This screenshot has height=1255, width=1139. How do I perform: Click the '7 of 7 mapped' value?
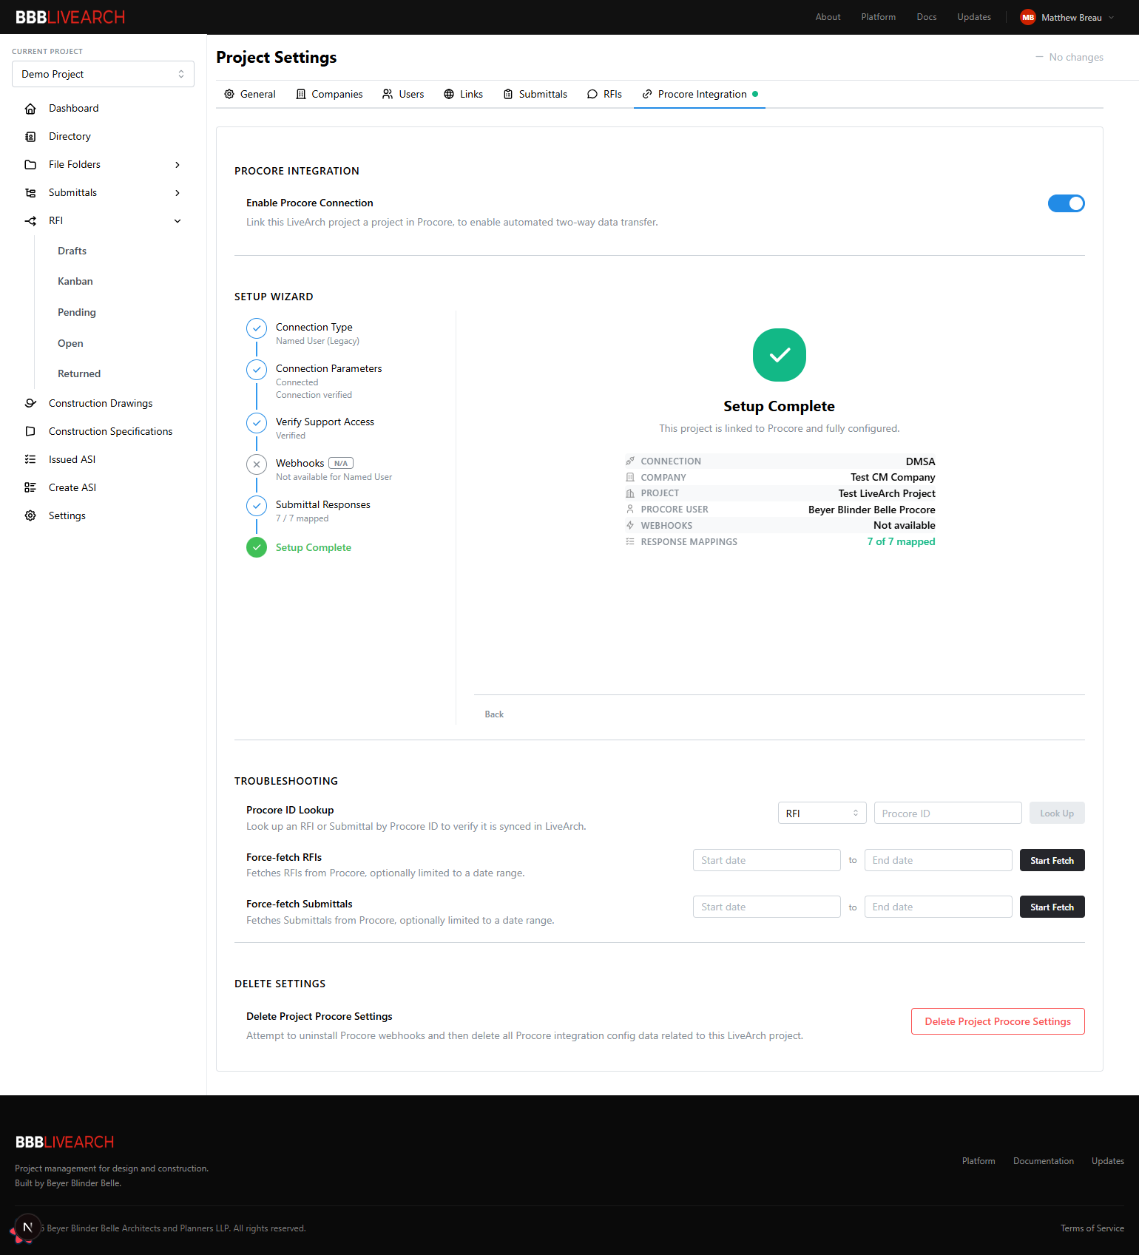click(901, 542)
